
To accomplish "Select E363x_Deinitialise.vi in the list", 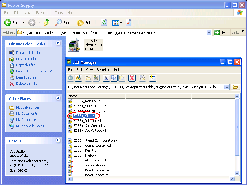I will 89,101.
